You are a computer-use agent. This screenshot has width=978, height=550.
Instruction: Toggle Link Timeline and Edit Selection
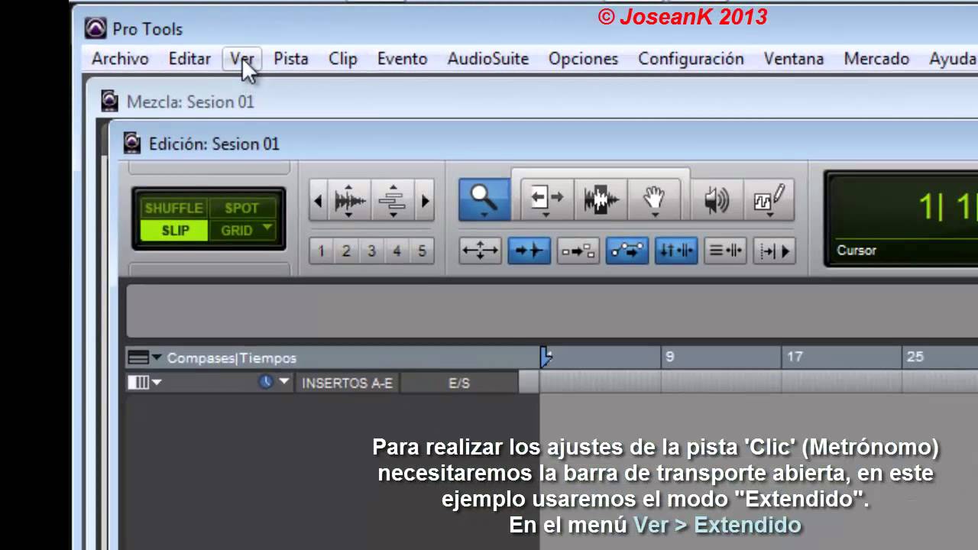(675, 251)
